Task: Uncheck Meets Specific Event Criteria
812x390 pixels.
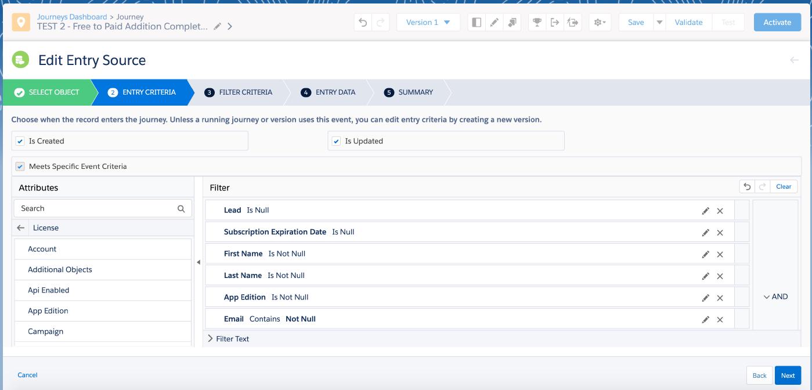Action: point(20,167)
